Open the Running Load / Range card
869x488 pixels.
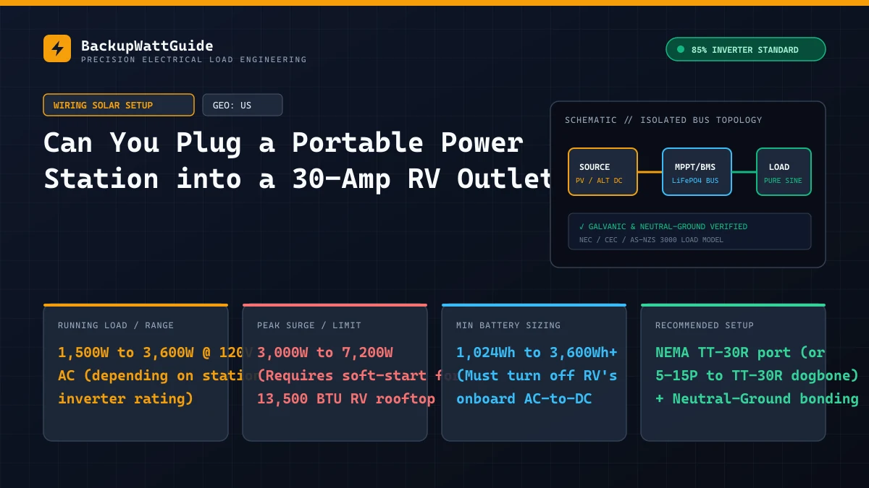point(135,372)
